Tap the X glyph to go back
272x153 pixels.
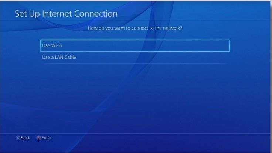[x=18, y=138]
